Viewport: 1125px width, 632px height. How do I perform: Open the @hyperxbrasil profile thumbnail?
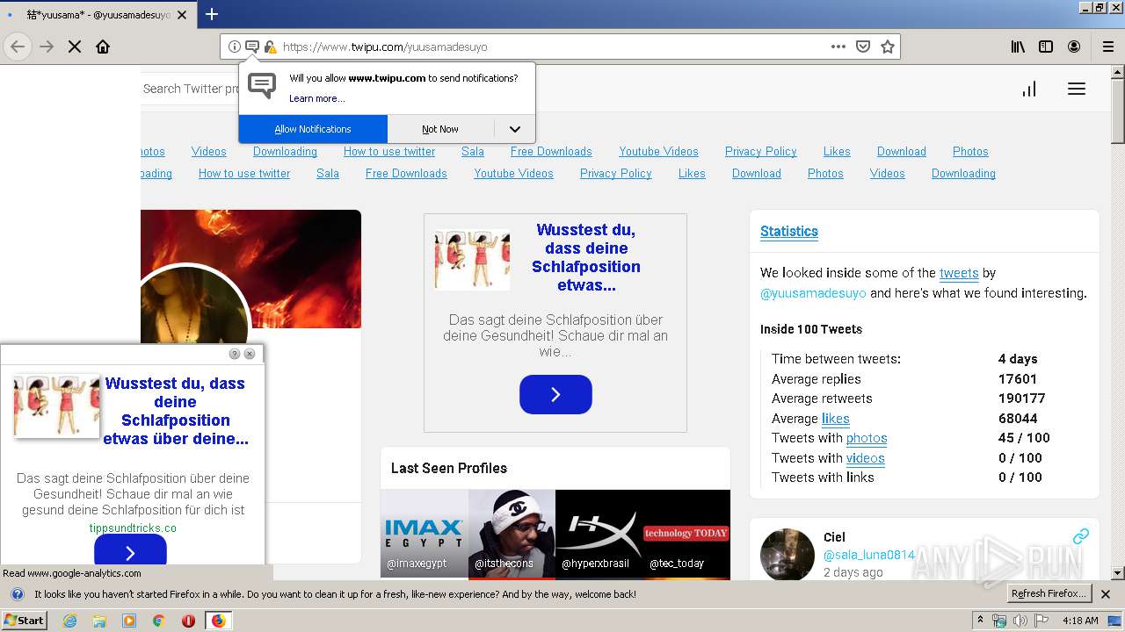coord(599,534)
